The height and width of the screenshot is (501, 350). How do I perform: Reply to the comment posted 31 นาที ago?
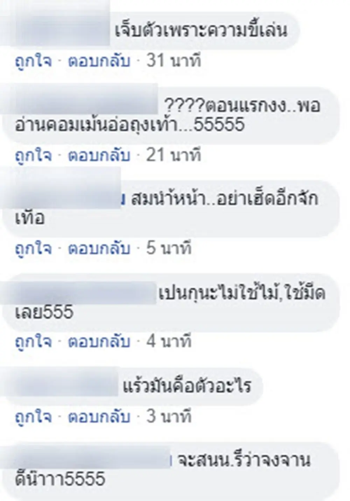(x=99, y=62)
